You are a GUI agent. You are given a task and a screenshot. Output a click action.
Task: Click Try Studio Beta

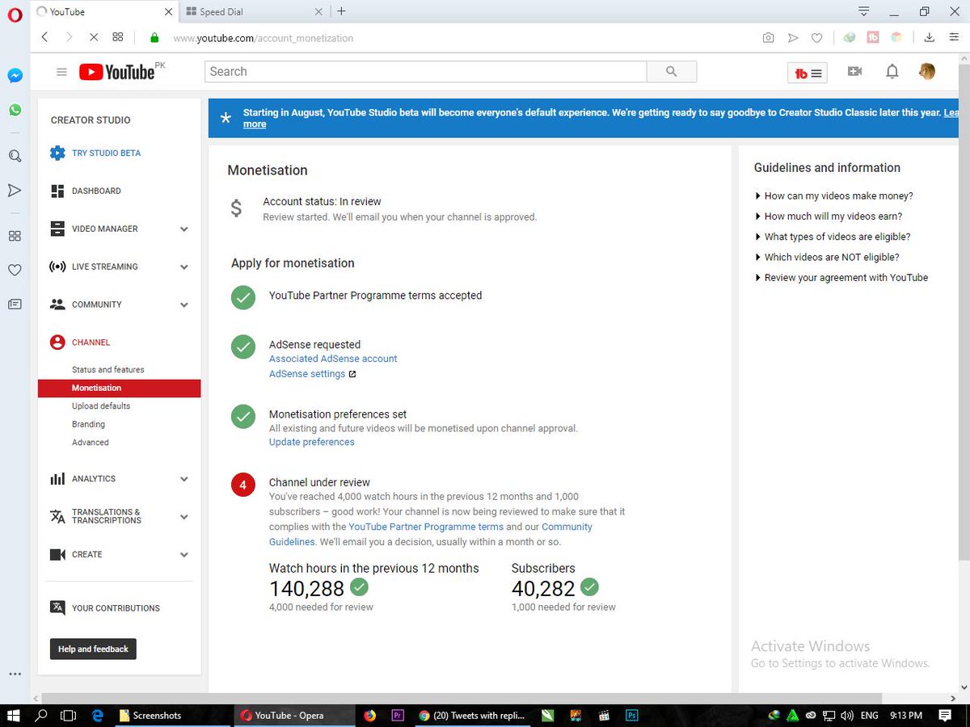point(106,153)
